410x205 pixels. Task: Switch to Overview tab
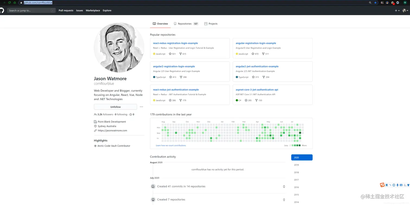tap(160, 24)
